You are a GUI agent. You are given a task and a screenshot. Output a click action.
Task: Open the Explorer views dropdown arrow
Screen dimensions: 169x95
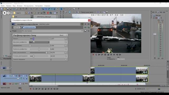point(57,13)
